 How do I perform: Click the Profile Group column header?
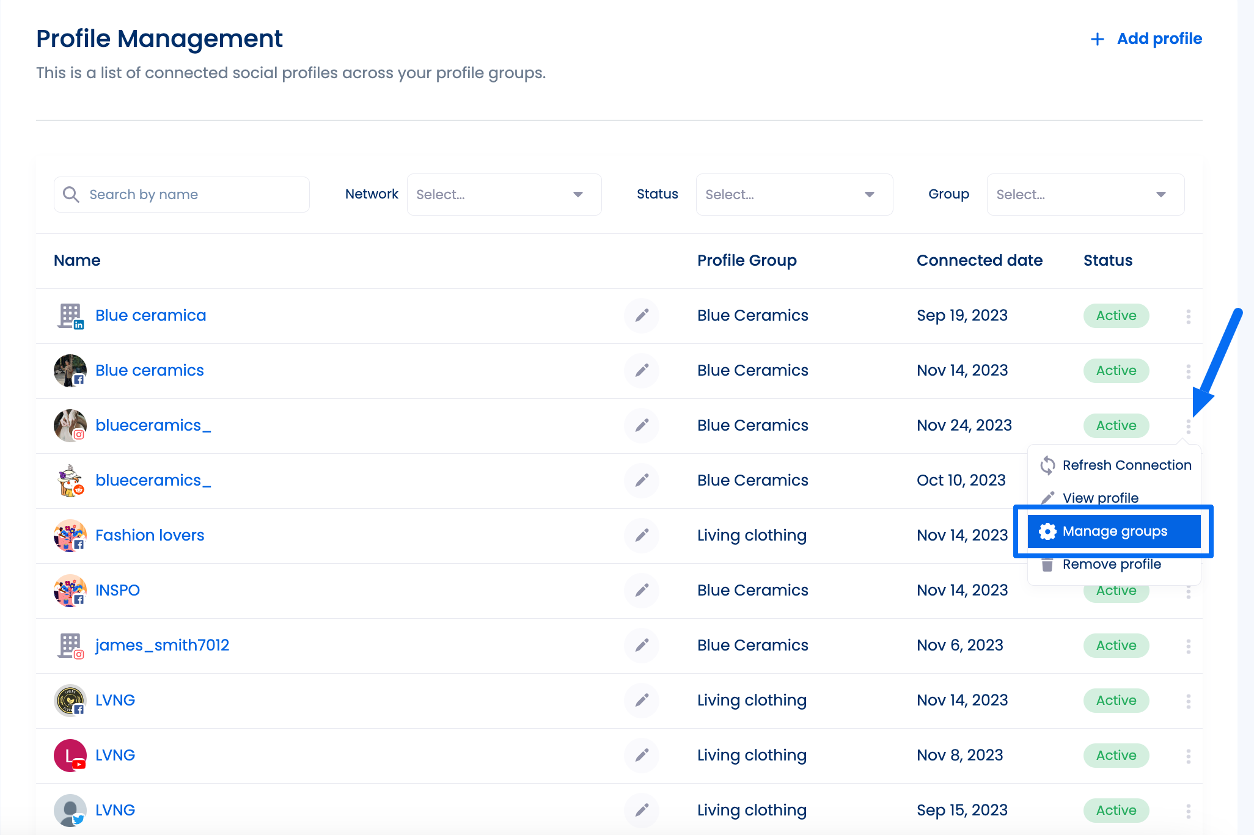pos(747,260)
